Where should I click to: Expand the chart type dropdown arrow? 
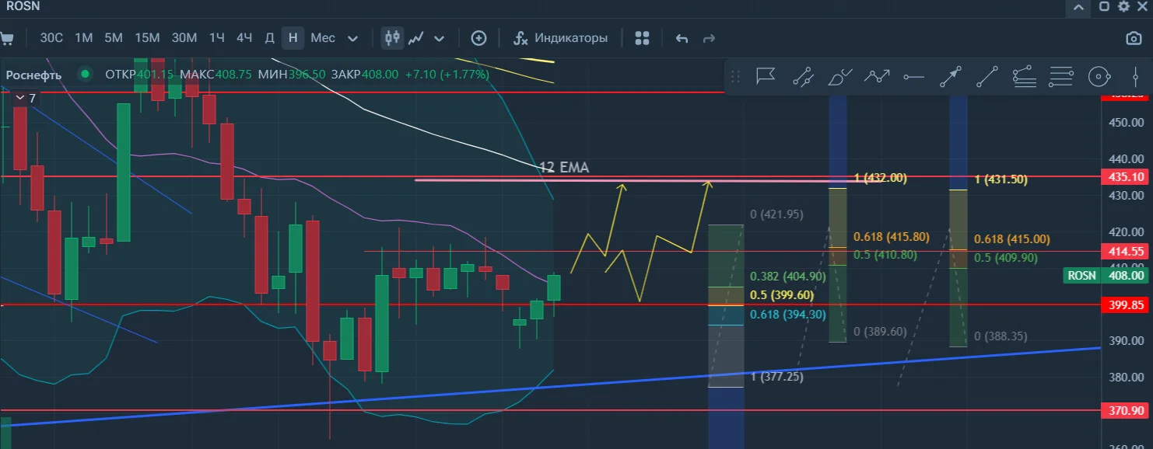point(440,38)
